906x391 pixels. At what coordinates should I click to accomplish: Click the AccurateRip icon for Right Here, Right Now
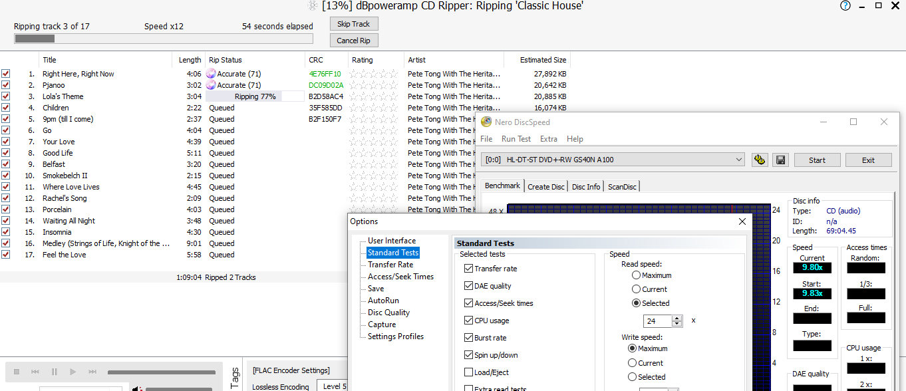[211, 74]
